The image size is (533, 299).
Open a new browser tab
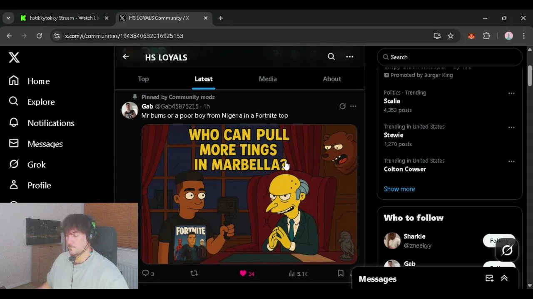tap(221, 18)
